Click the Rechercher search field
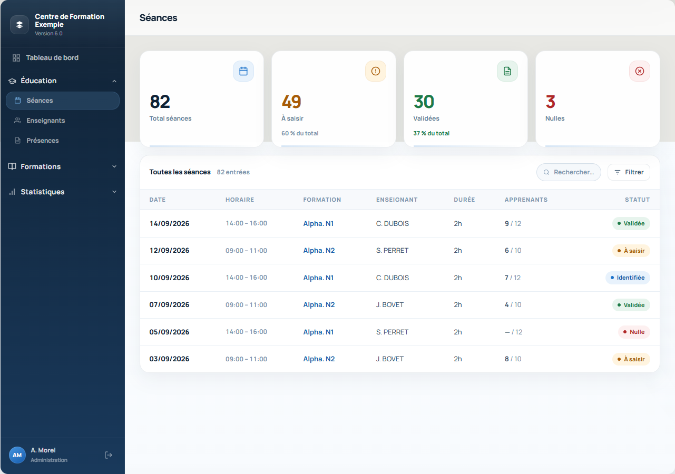The width and height of the screenshot is (675, 474). [x=569, y=172]
